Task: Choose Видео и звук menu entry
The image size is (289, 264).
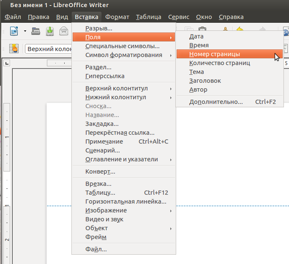Action: tap(124, 219)
